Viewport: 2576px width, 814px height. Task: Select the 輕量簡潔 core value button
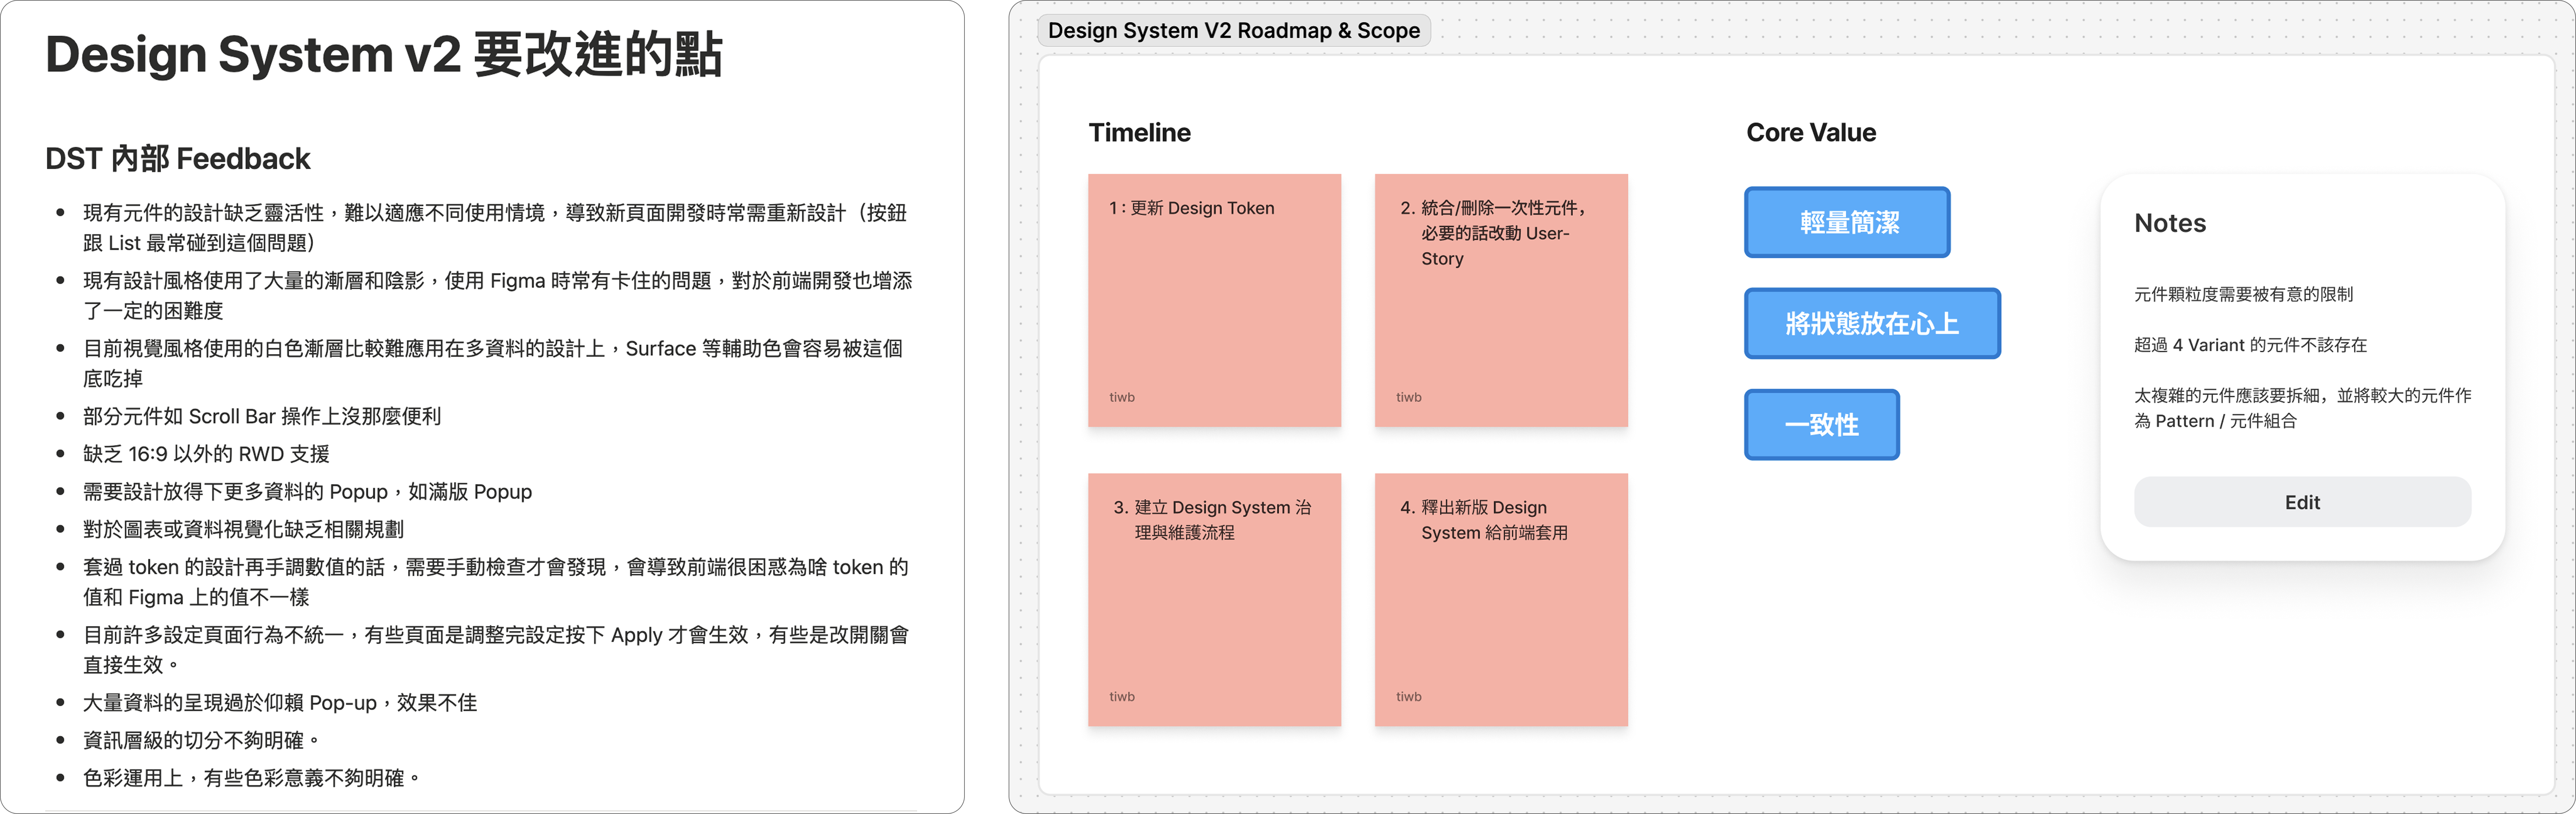pos(1847,222)
